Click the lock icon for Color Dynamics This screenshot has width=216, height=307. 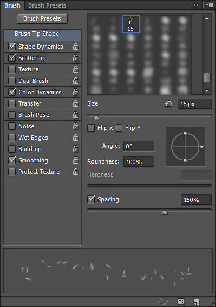point(76,92)
